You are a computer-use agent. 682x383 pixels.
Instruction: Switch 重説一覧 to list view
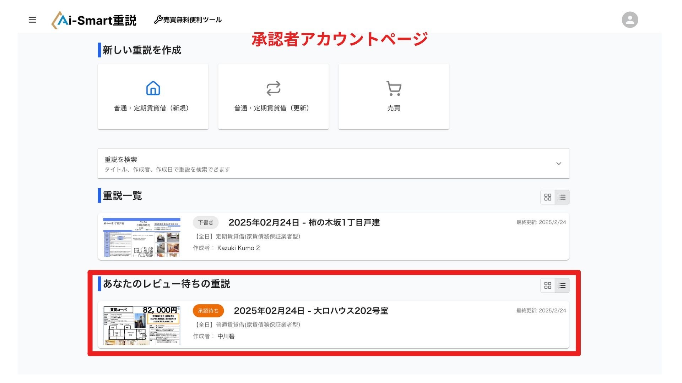562,197
